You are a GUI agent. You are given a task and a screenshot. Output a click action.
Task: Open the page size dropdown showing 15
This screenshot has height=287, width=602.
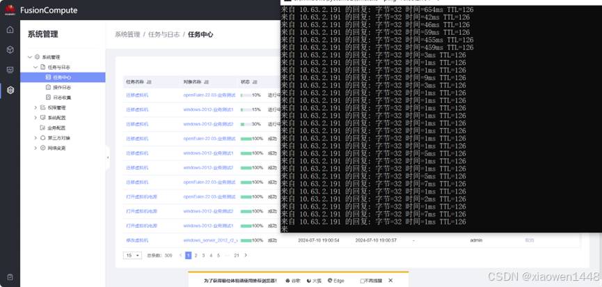132,256
